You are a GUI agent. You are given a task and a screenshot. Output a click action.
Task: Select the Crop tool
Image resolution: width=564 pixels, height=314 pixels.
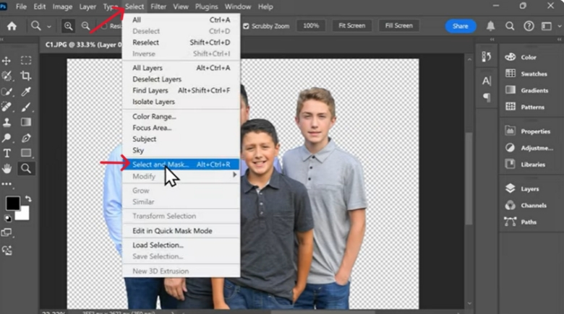click(x=26, y=76)
